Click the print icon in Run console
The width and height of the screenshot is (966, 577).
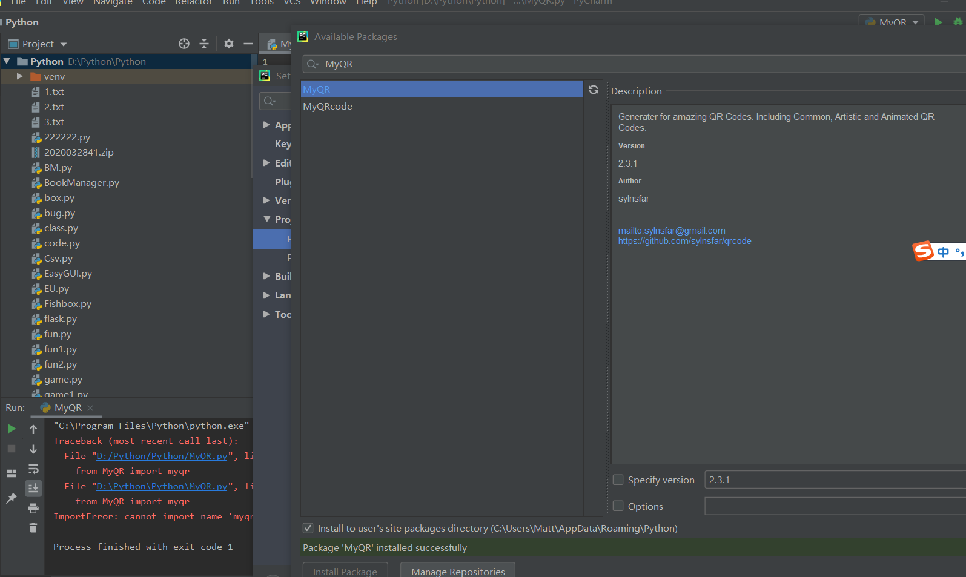coord(33,508)
